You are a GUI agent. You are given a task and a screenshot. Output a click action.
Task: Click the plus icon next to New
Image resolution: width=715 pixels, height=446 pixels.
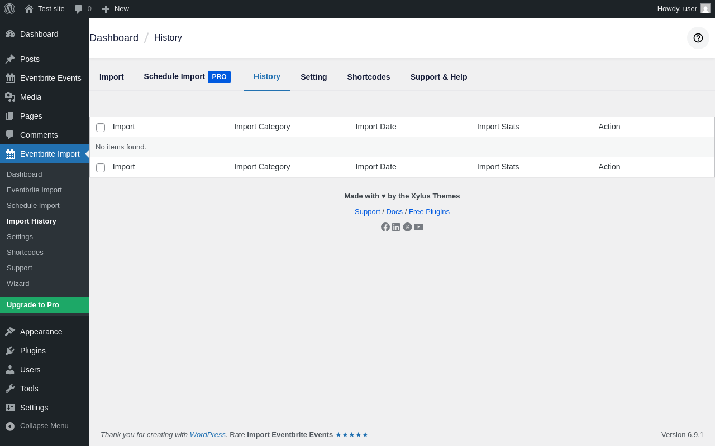[106, 9]
